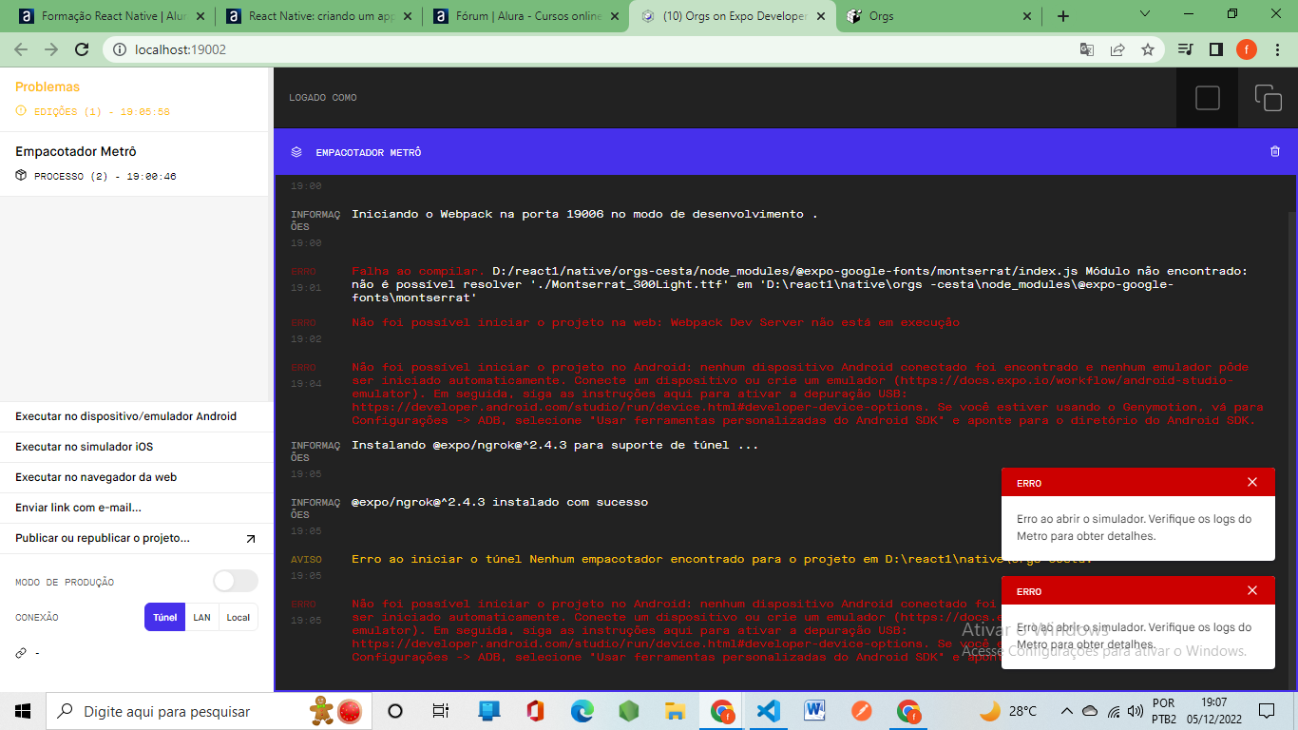This screenshot has width=1298, height=730.
Task: Open Visual Studio Code from the taskbar
Action: 768,711
